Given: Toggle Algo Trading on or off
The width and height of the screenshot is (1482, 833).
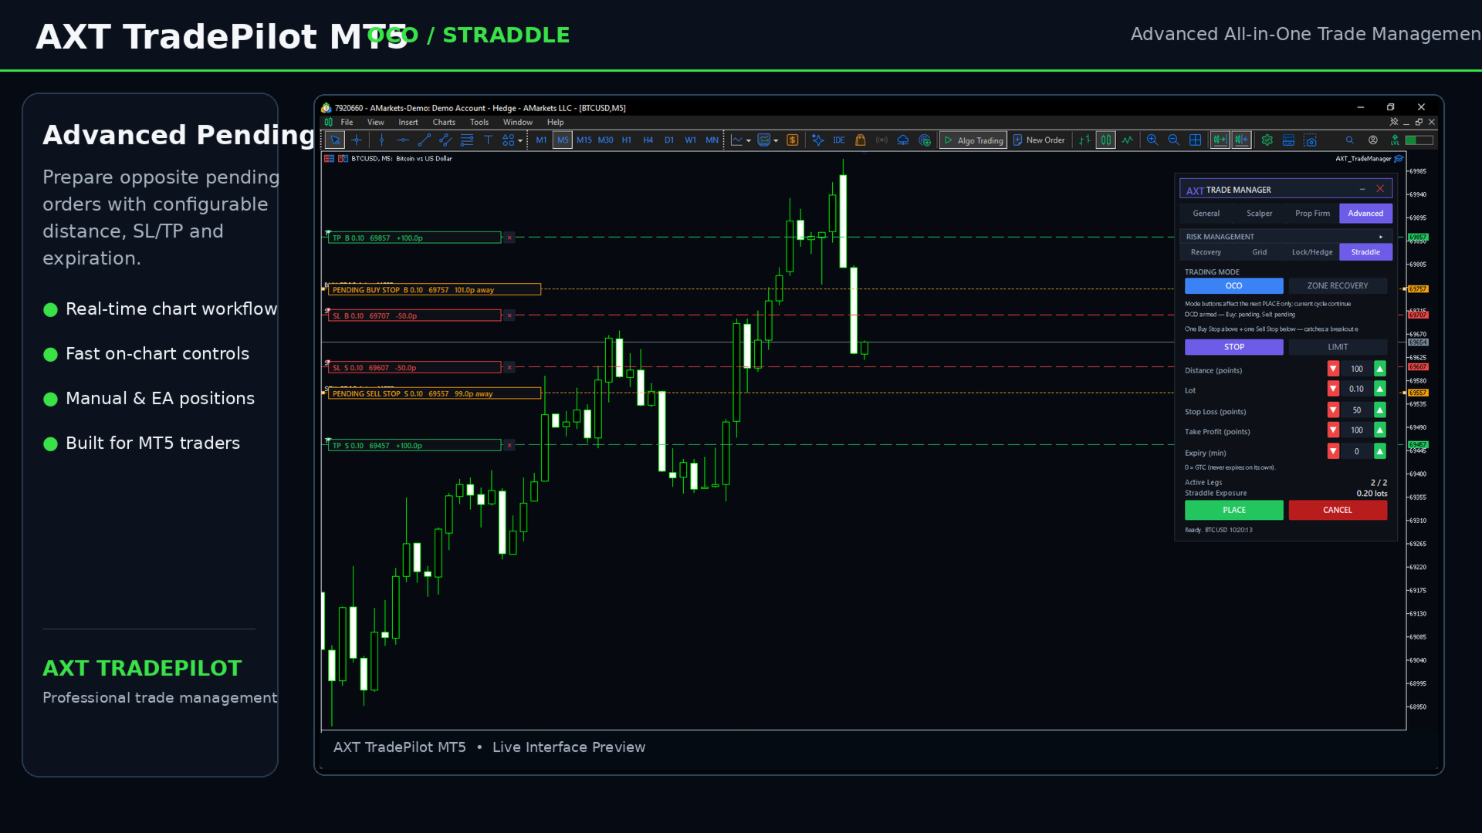Looking at the screenshot, I should [973, 140].
